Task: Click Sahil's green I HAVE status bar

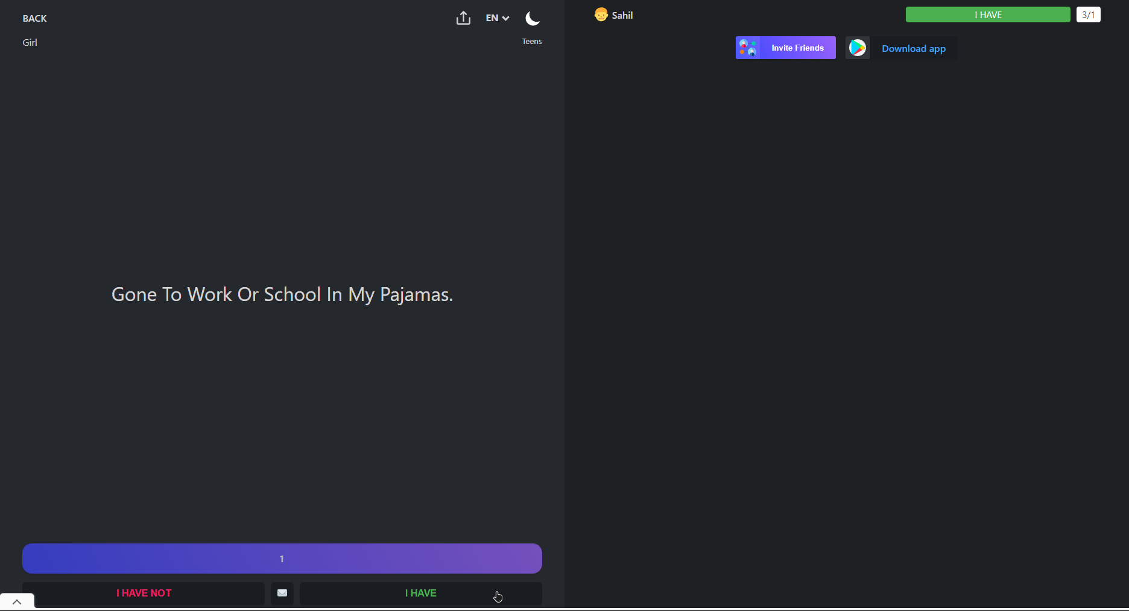Action: [987, 15]
